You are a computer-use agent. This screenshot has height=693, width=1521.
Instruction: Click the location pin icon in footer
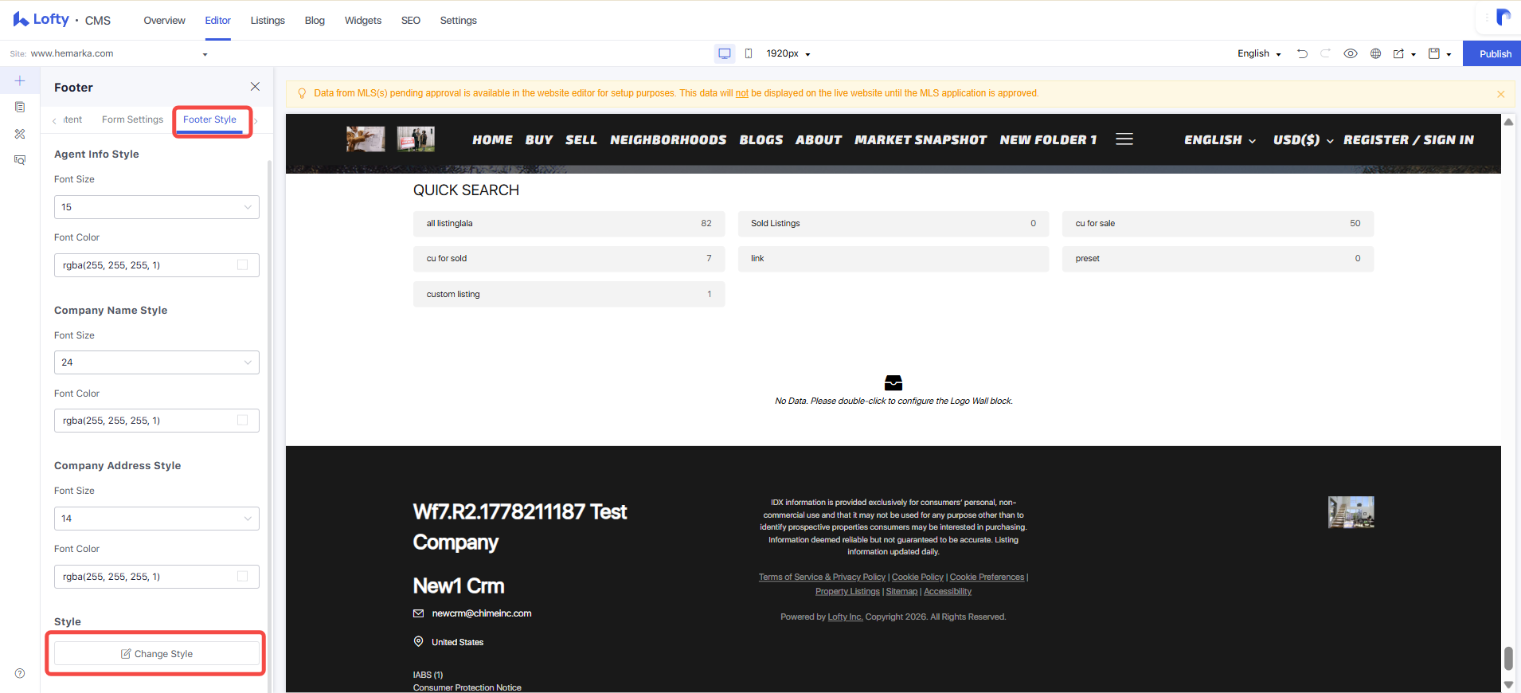[418, 641]
